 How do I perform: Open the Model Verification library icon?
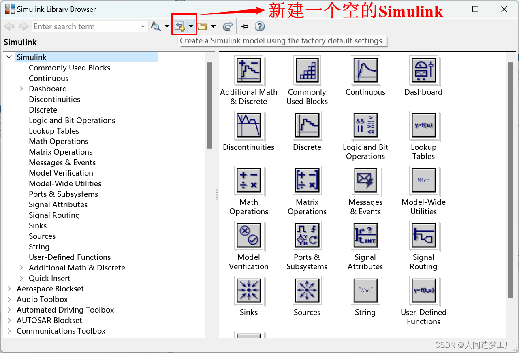click(x=249, y=236)
